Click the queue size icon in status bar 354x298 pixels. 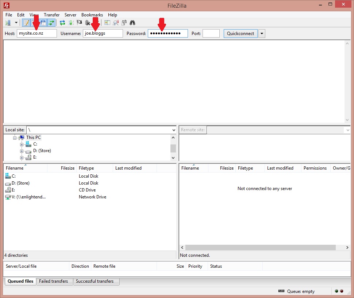pos(281,291)
